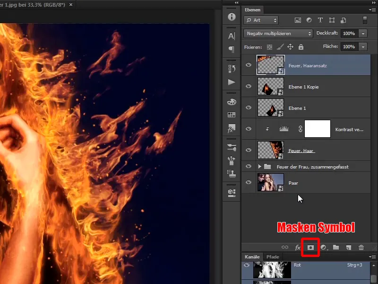Filter layers by shape type
The image size is (378, 284).
[x=332, y=20]
